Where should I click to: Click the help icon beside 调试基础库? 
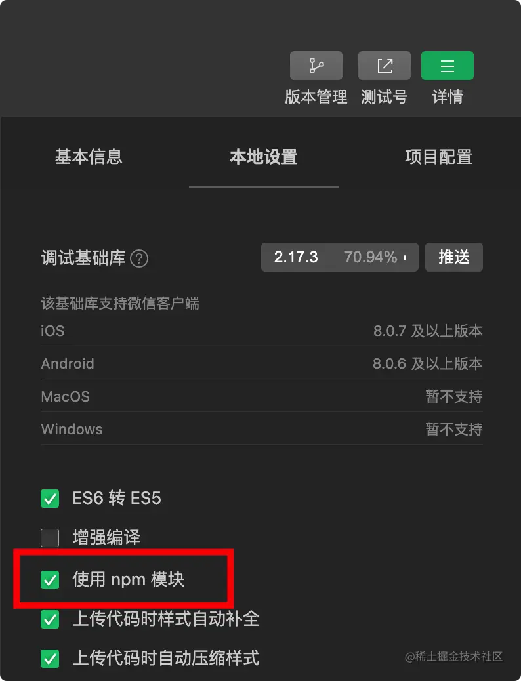tap(139, 258)
